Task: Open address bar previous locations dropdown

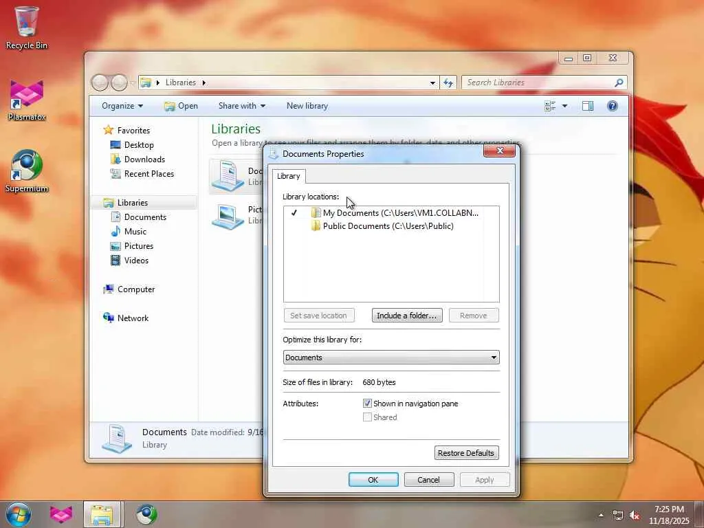Action: [x=432, y=82]
